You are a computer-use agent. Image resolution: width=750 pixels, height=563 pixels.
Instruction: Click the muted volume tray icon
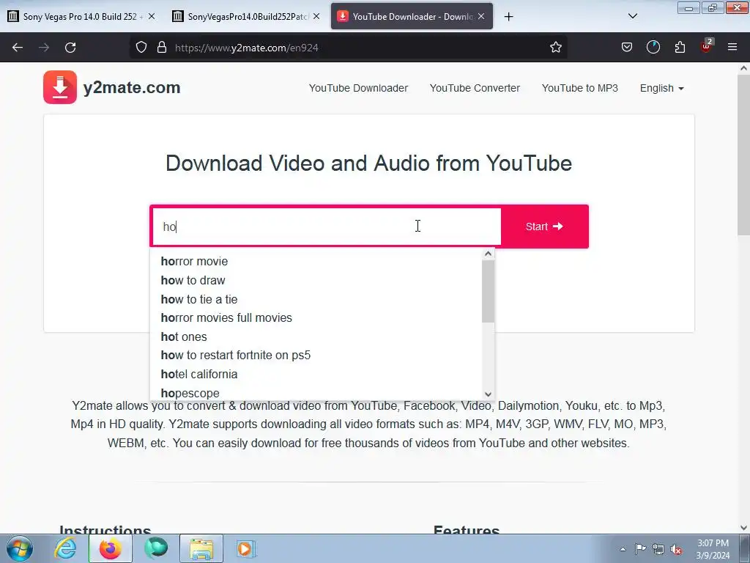676,549
